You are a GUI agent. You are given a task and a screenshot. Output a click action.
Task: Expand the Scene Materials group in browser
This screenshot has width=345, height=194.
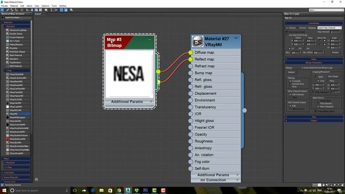(16, 177)
